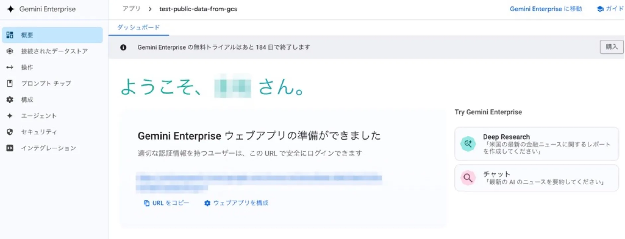Open プロンプト チップ via its bookmark icon
The image size is (625, 239).
click(x=10, y=83)
